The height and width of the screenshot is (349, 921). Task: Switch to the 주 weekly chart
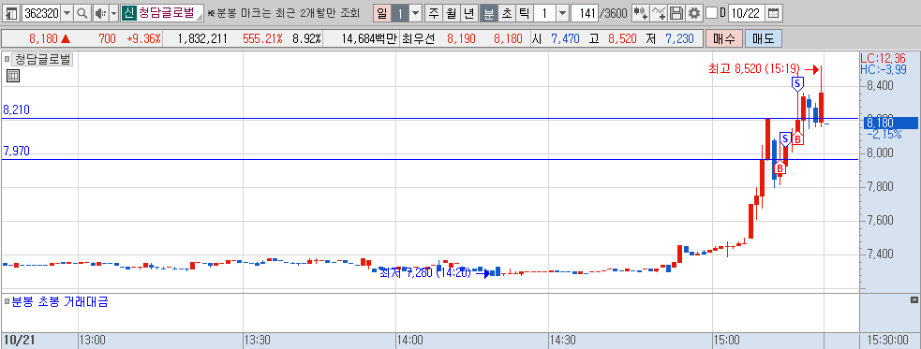click(x=434, y=13)
